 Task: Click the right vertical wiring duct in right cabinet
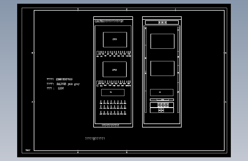pos(178,70)
